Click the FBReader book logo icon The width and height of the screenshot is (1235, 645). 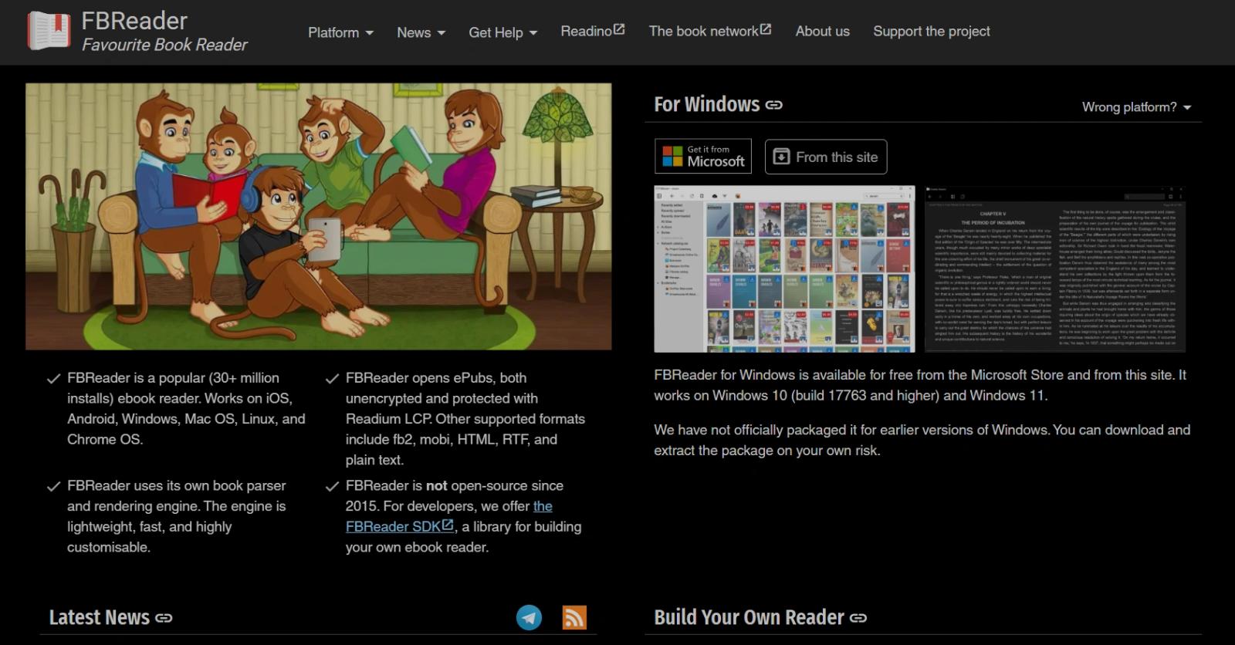click(x=49, y=31)
